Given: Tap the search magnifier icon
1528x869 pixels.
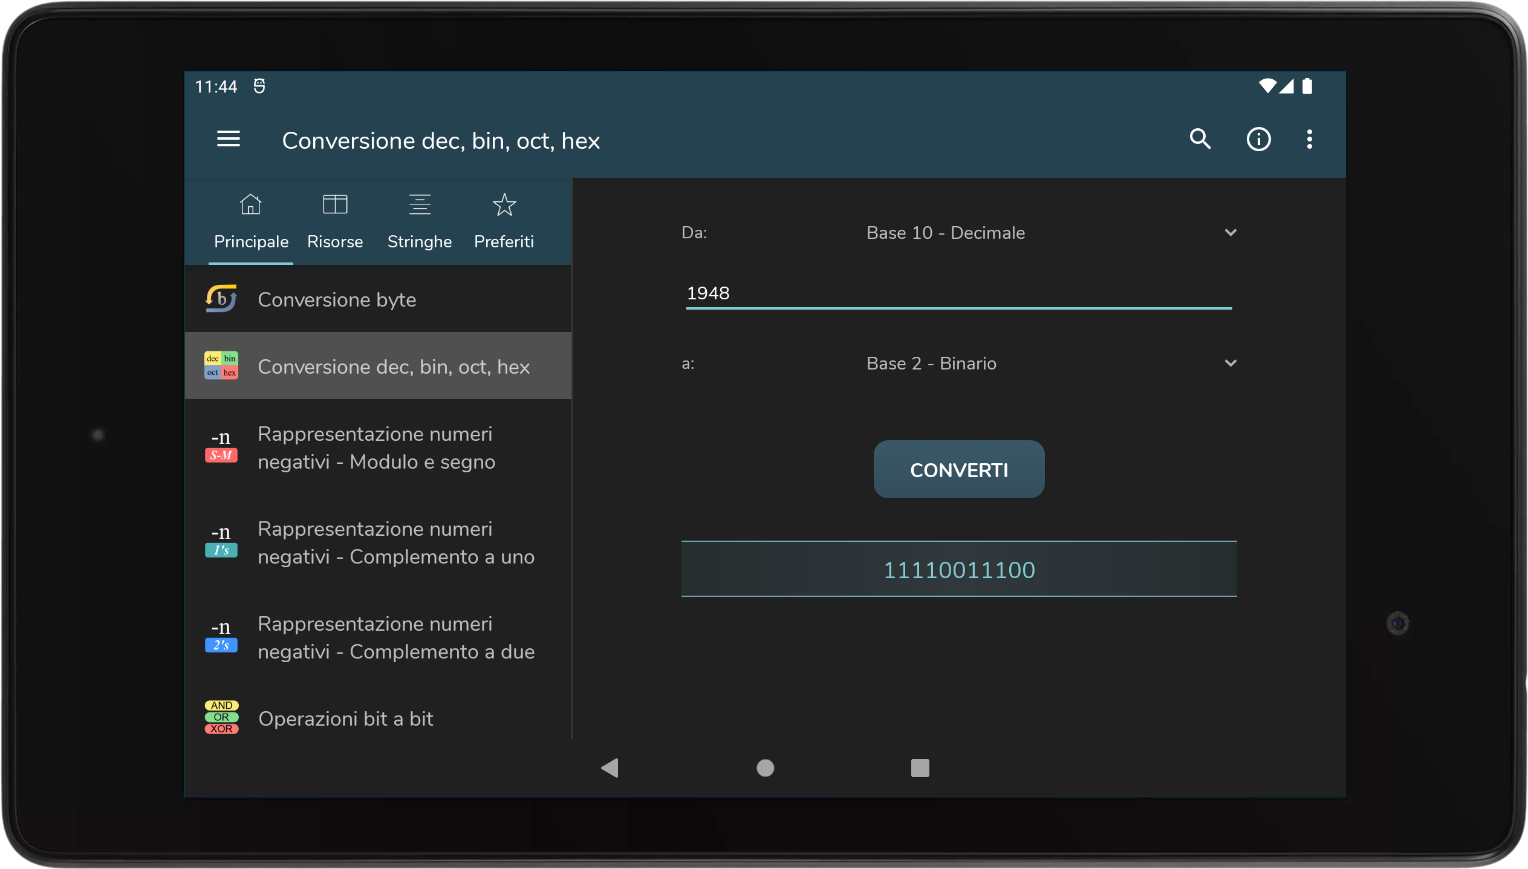Looking at the screenshot, I should coord(1200,140).
